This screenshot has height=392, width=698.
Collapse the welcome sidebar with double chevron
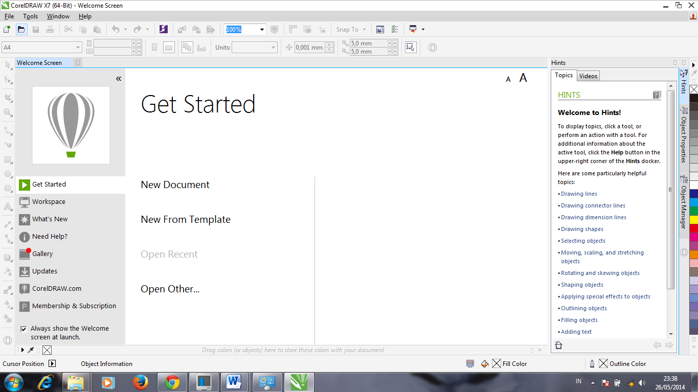click(119, 79)
